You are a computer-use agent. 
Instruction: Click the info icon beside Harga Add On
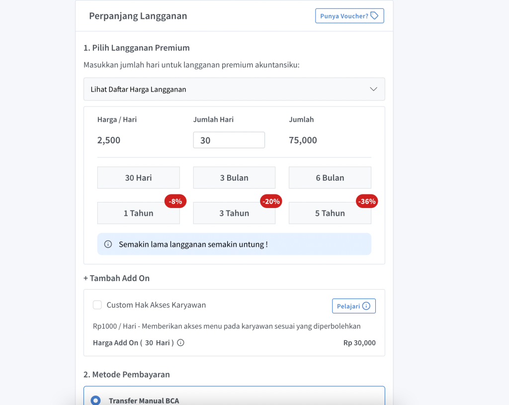(x=180, y=343)
